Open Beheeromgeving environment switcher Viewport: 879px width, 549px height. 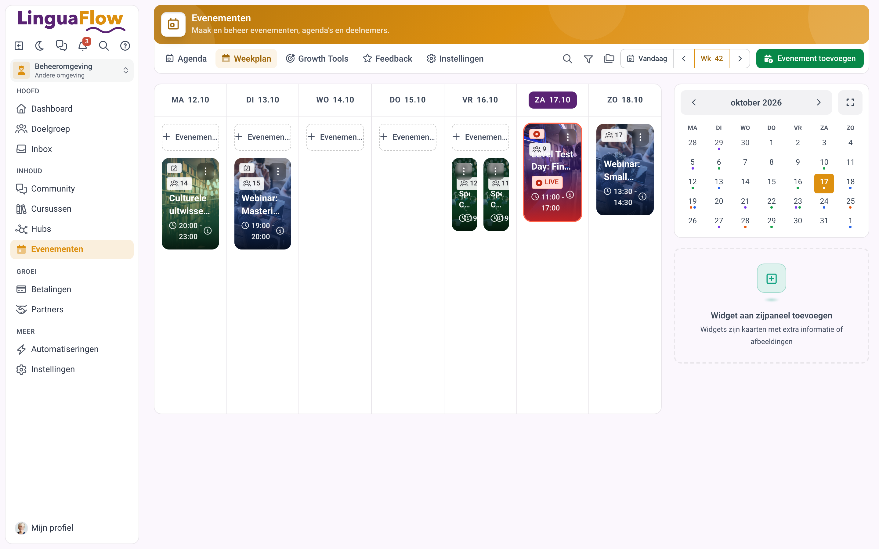[72, 70]
